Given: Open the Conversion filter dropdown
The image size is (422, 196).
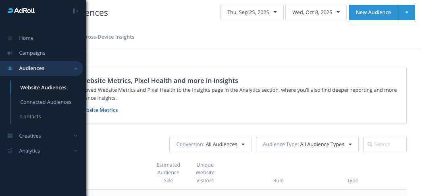Looking at the screenshot, I should [x=210, y=144].
